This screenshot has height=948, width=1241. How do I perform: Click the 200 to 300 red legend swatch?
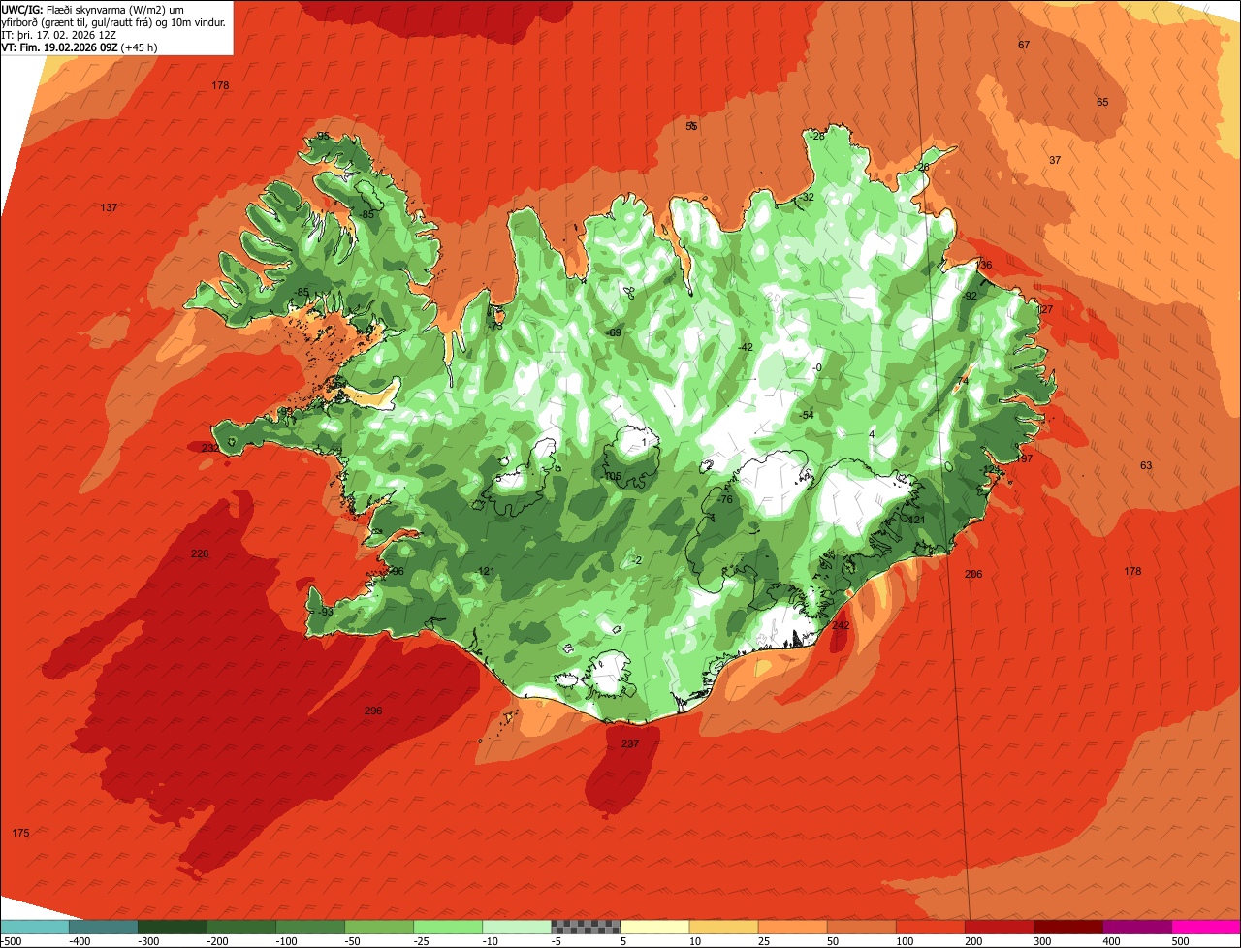click(999, 927)
